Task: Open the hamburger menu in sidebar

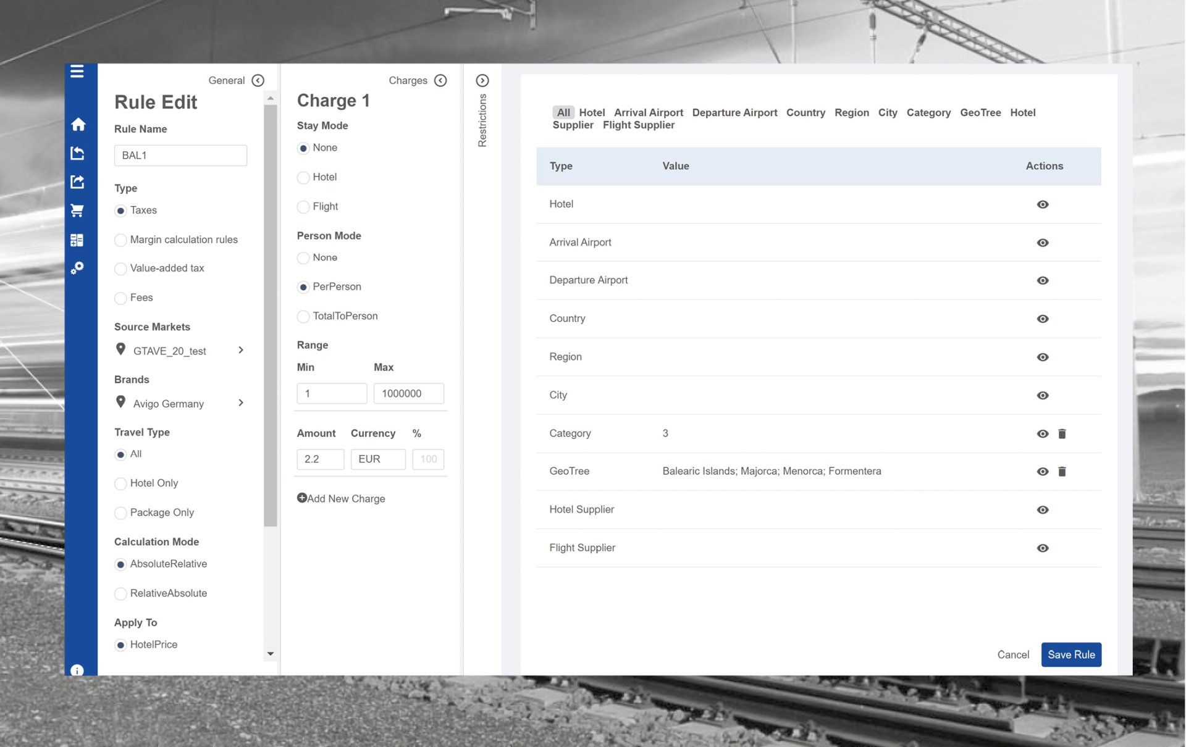Action: click(x=77, y=72)
